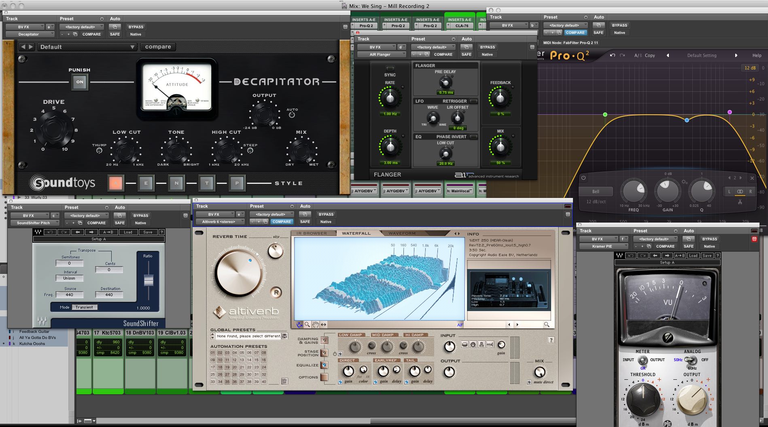This screenshot has height=427, width=768.
Task: Toggle the SYNC button in AIR Flanger
Action: coord(390,68)
